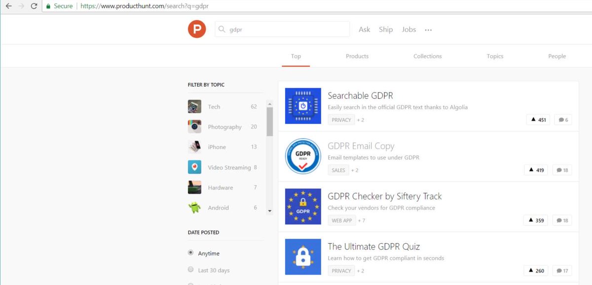Open the GDPR Email Copy product page
The image size is (592, 285).
361,146
